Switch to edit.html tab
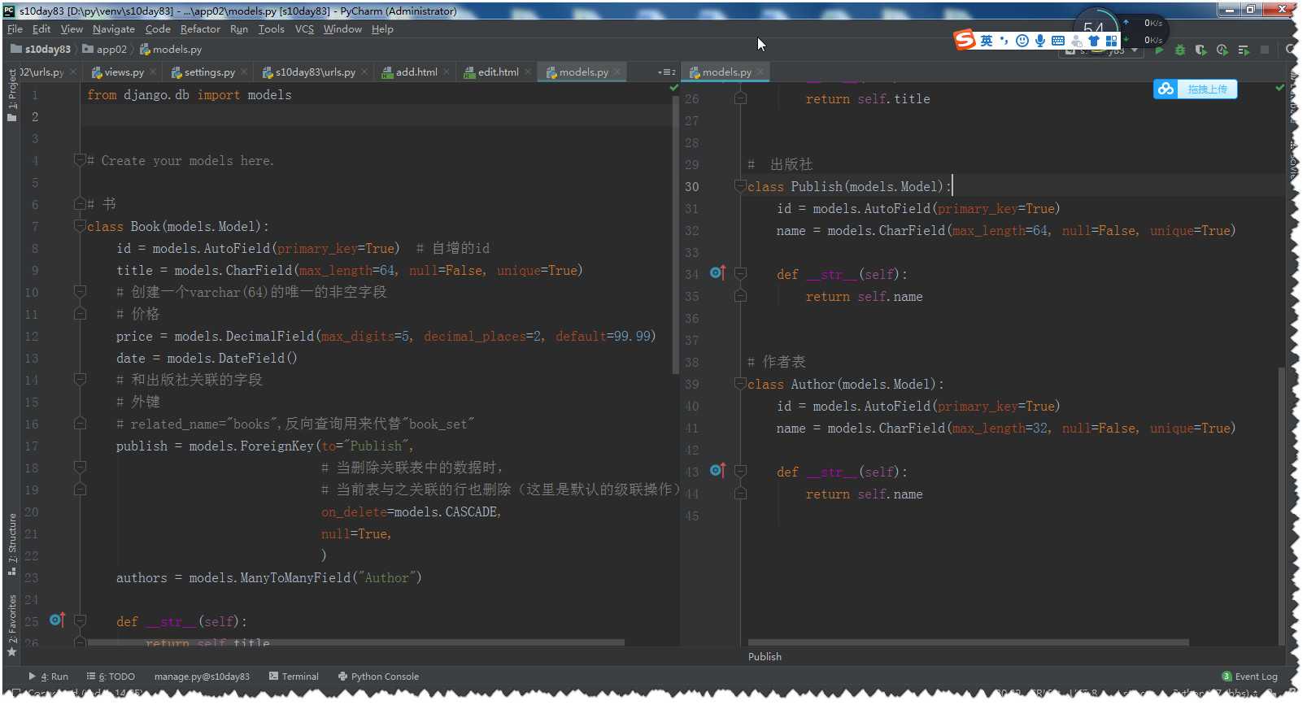The height and width of the screenshot is (705, 1307). tap(498, 72)
